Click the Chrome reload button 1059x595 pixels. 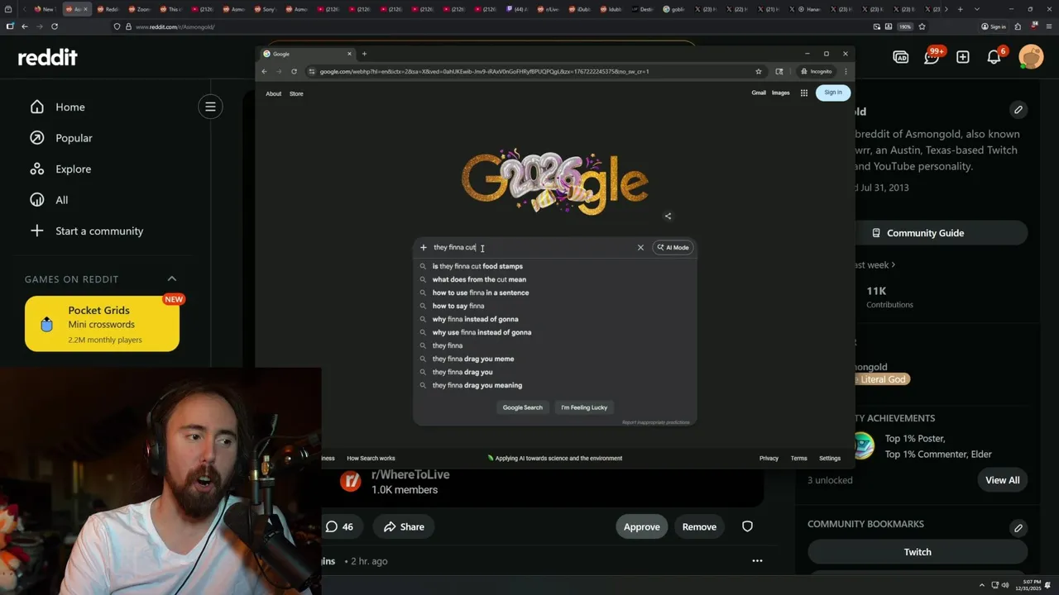tap(294, 71)
